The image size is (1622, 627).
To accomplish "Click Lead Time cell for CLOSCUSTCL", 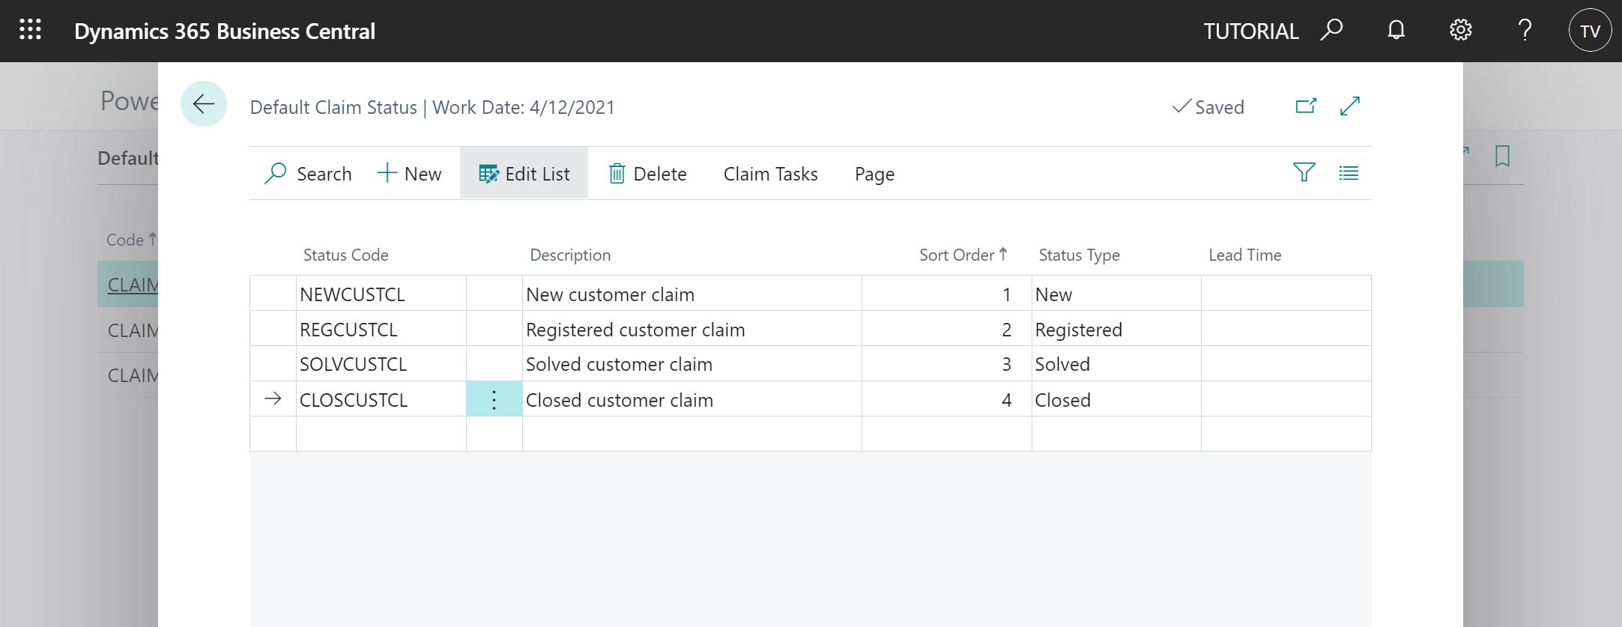I will [1286, 399].
